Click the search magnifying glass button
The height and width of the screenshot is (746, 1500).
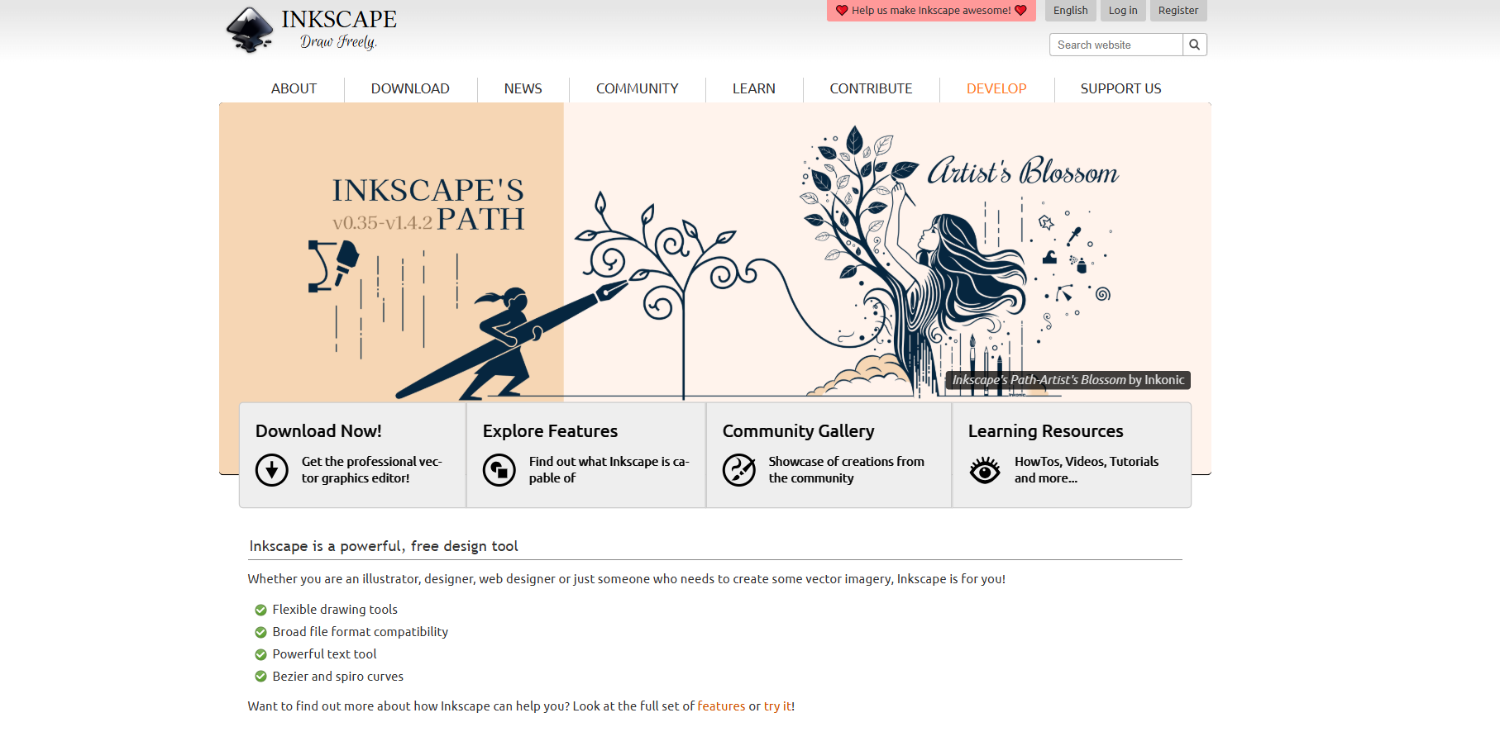1194,45
